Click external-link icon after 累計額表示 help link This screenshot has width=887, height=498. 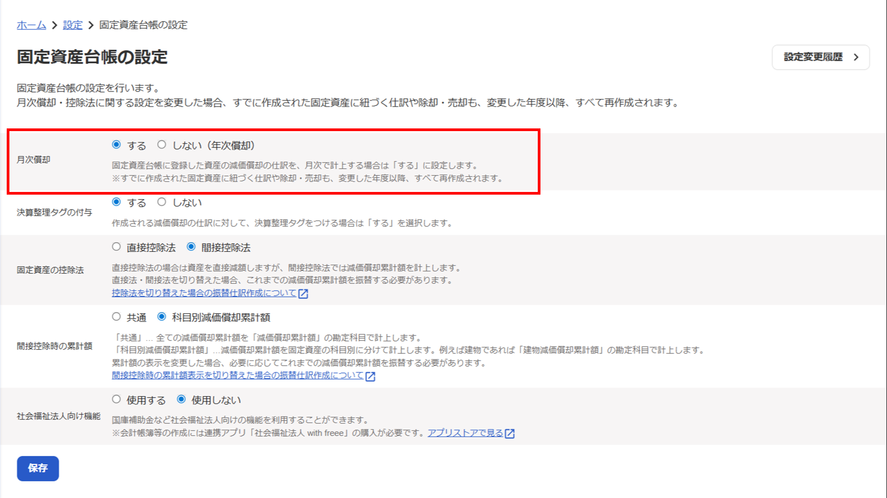pyautogui.click(x=370, y=376)
